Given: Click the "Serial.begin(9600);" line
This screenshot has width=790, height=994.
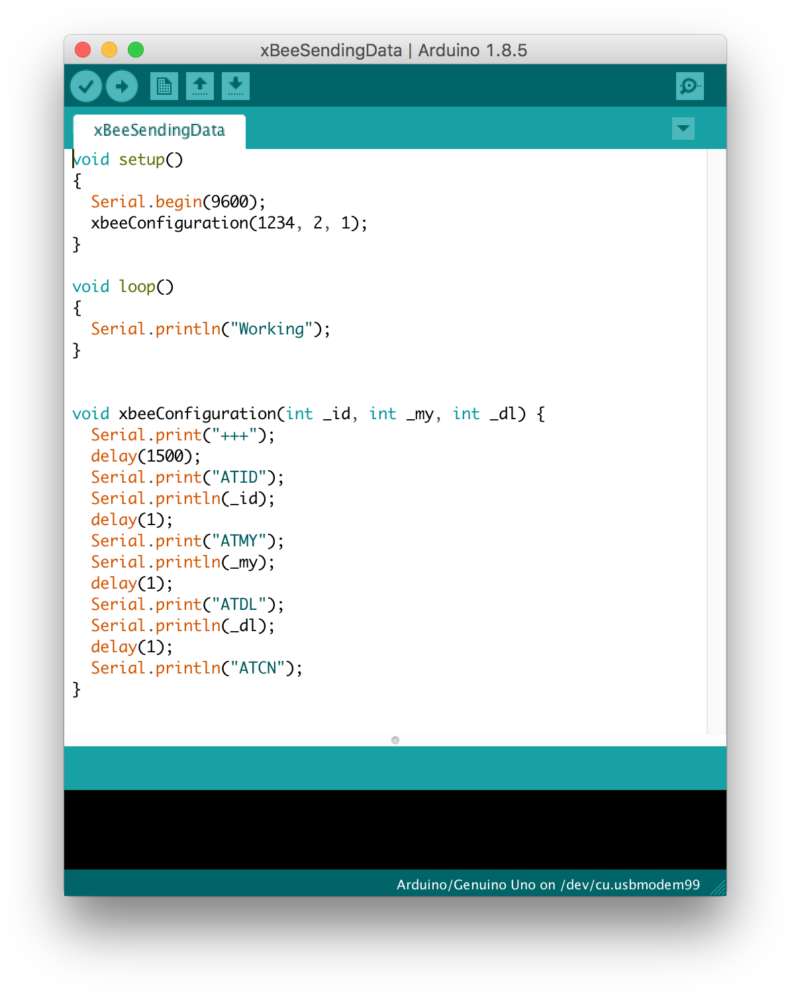Looking at the screenshot, I should [x=178, y=202].
